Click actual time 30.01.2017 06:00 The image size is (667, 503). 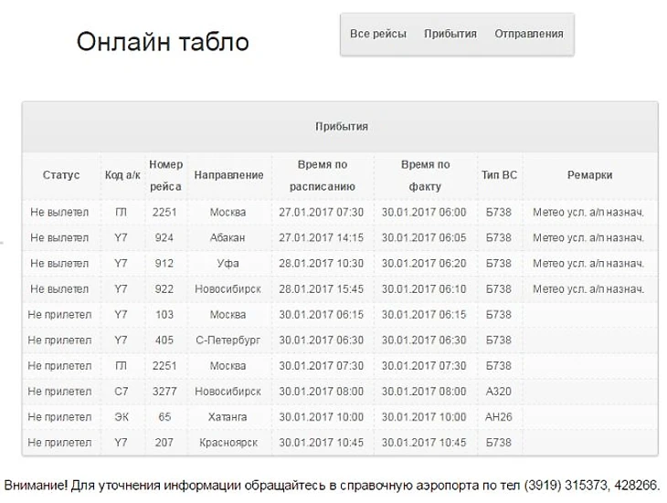pos(424,212)
